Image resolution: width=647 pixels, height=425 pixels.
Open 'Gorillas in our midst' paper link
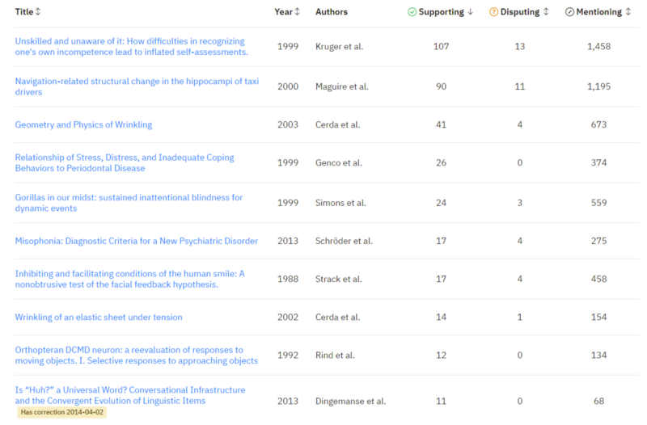click(x=129, y=202)
